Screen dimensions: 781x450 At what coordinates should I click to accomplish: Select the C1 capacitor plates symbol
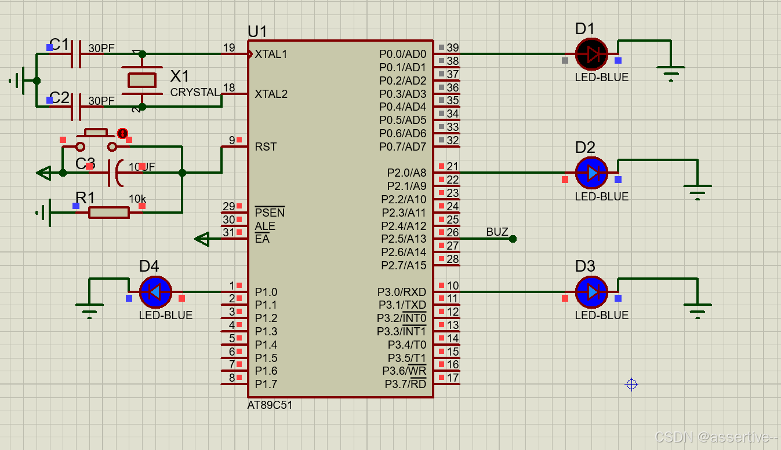click(x=76, y=54)
